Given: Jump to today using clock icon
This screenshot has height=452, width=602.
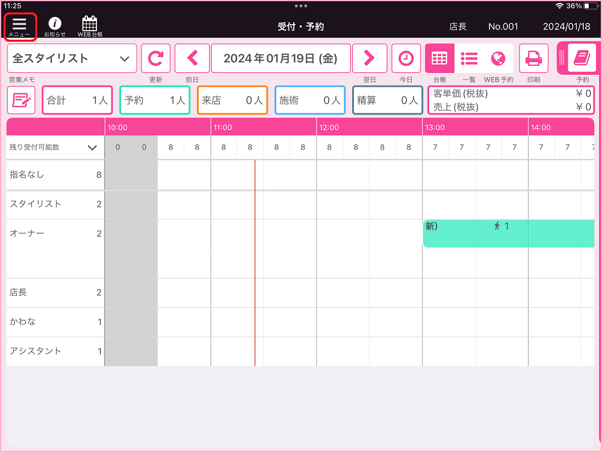Looking at the screenshot, I should (x=406, y=58).
